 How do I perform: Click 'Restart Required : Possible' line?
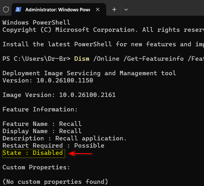(x=53, y=145)
